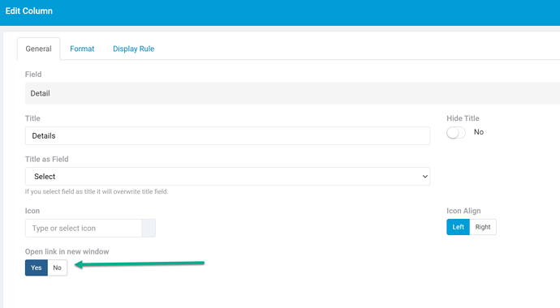Open the Format tab
The image size is (560, 308).
[x=82, y=49]
